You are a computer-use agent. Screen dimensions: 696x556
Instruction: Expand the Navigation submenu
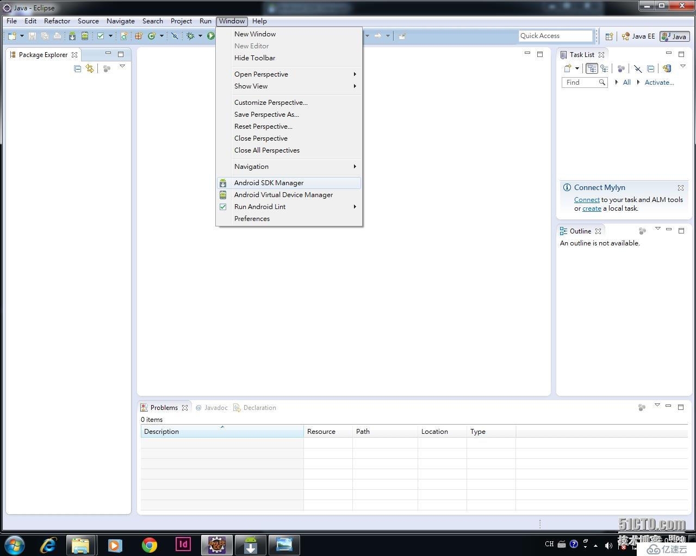(289, 166)
